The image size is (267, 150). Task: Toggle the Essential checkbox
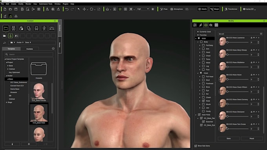point(203,122)
